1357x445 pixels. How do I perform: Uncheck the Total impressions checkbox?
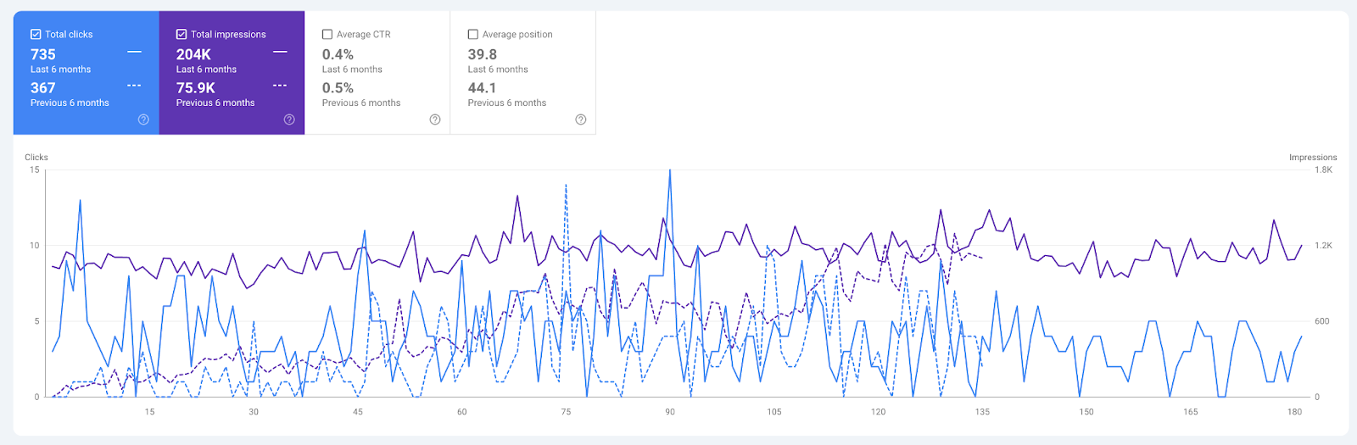coord(181,35)
